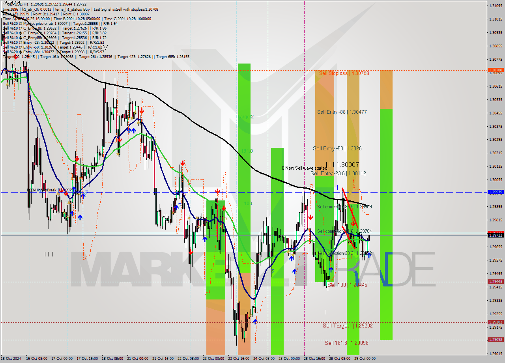
Task: Click the blue 1.29979 price tag on axis
Action: pos(496,192)
